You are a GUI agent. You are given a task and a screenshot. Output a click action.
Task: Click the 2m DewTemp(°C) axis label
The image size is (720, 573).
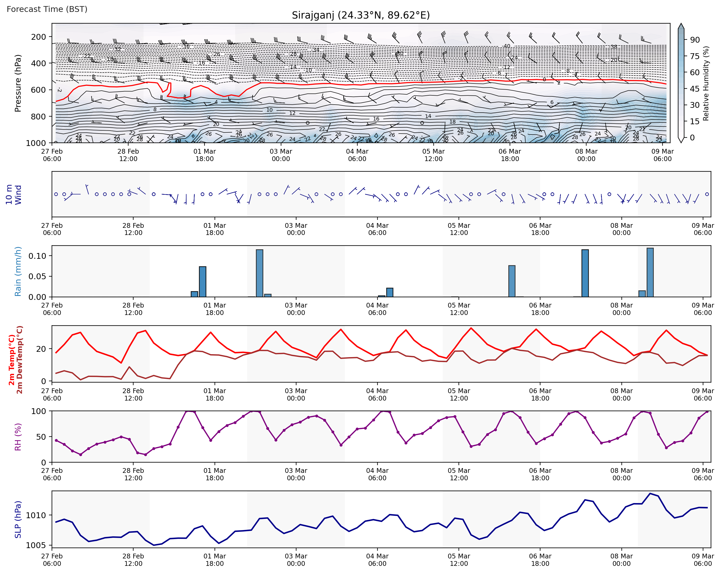coord(20,360)
